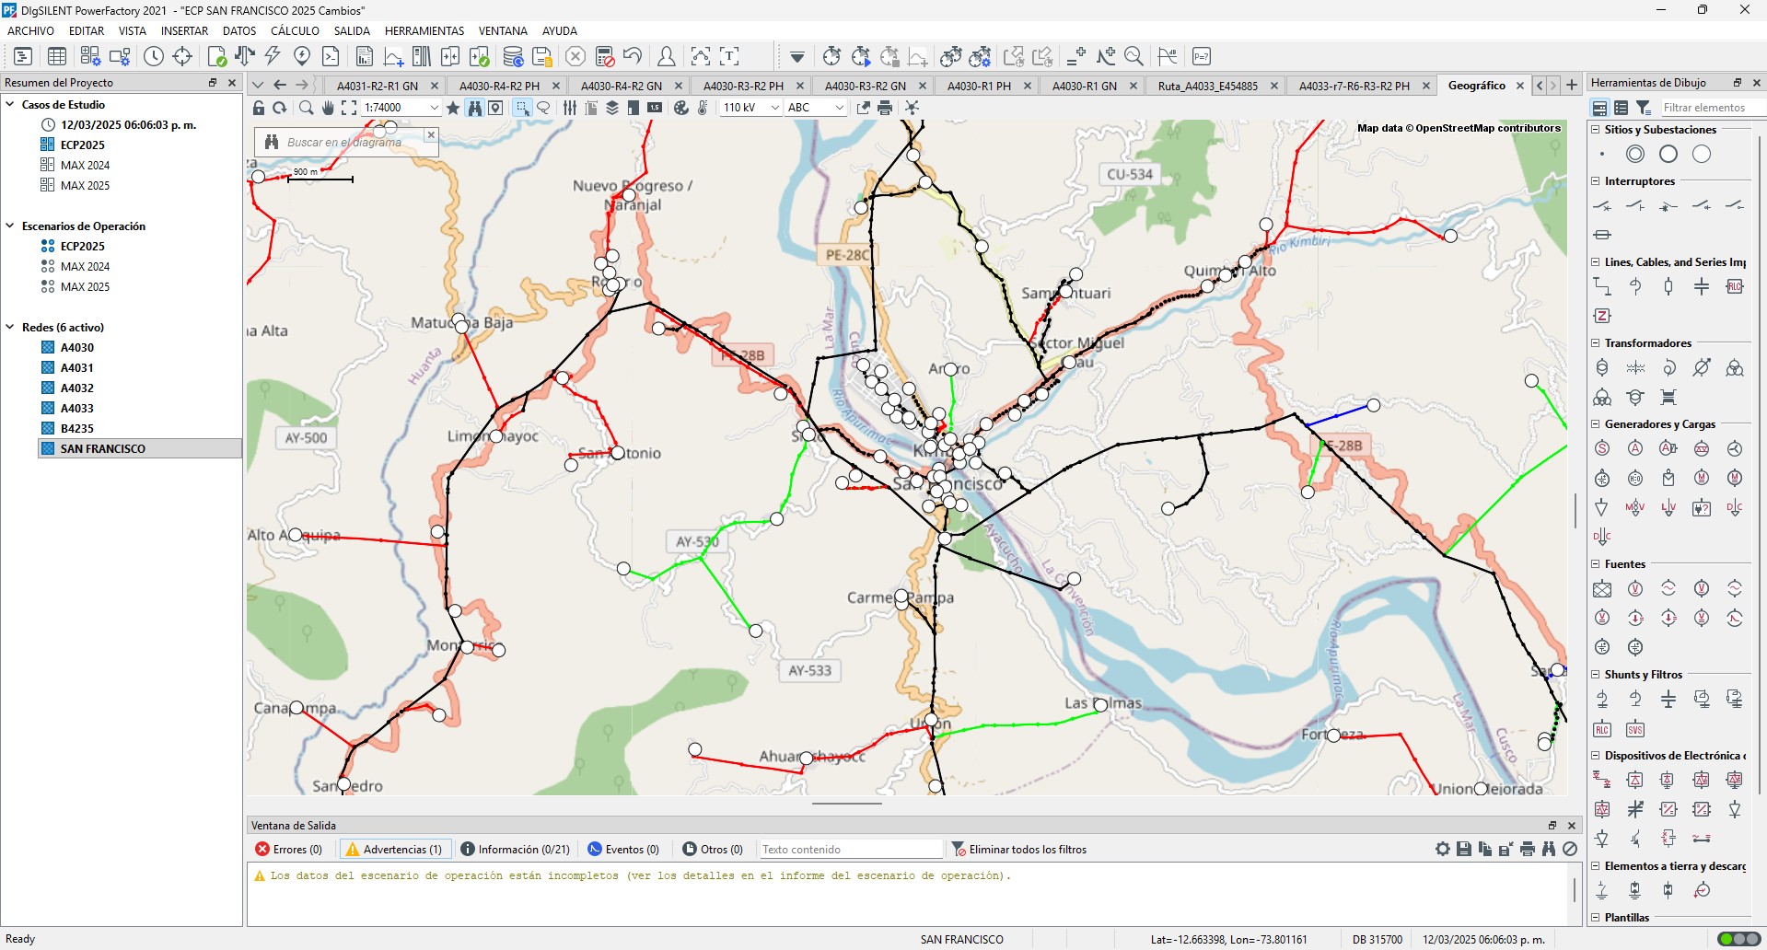Viewport: 1767px width, 950px height.
Task: Click the layers icon in diagram toolbar
Action: pyautogui.click(x=612, y=108)
